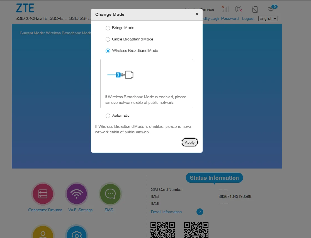
Task: Click the IMEI number 863671043190598
Action: click(235, 196)
